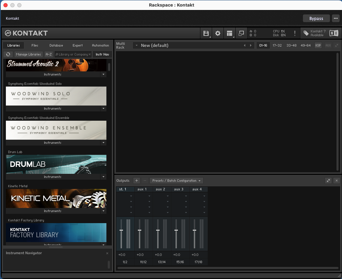Switch to the Database tab
342x279 pixels.
point(56,45)
